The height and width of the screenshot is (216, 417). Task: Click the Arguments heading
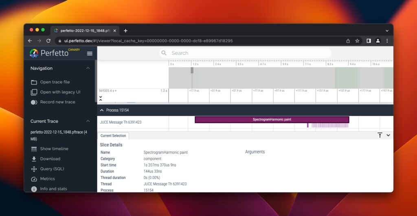pyautogui.click(x=255, y=152)
